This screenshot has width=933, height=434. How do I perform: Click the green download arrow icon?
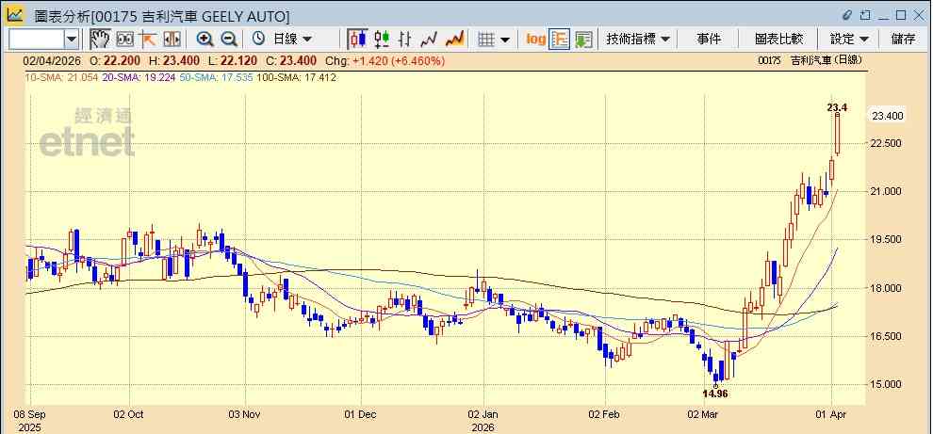(583, 40)
